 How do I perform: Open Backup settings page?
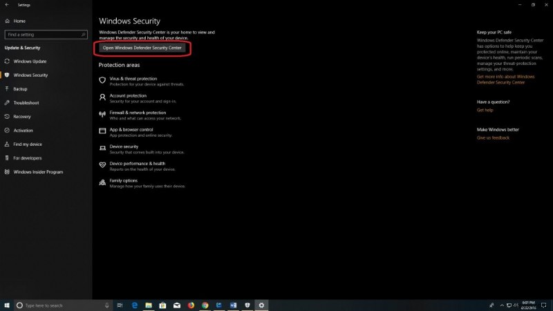tap(16, 89)
